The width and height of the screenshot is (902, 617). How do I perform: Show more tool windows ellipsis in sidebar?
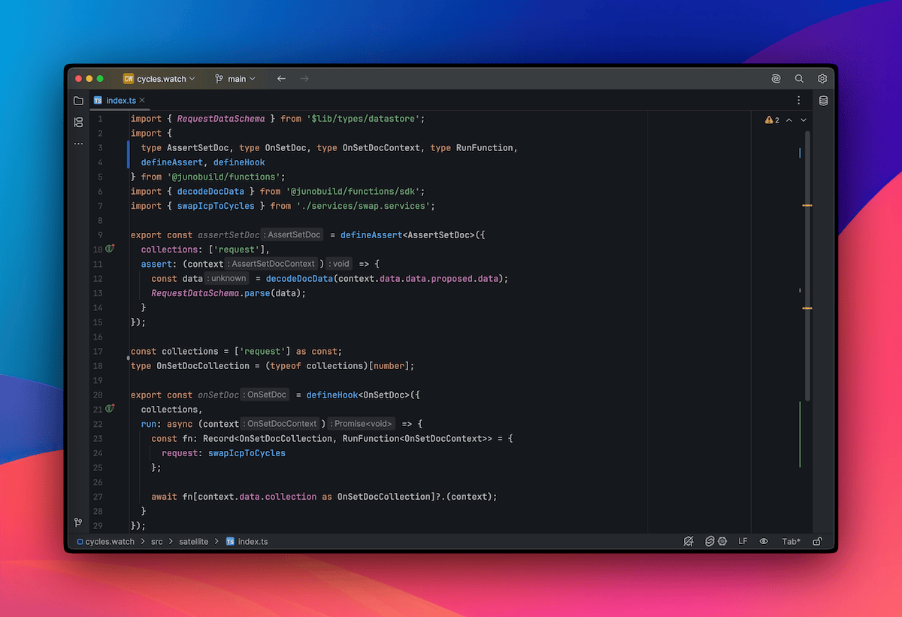78,144
